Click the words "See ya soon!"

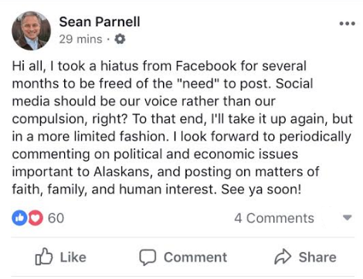tap(261, 189)
